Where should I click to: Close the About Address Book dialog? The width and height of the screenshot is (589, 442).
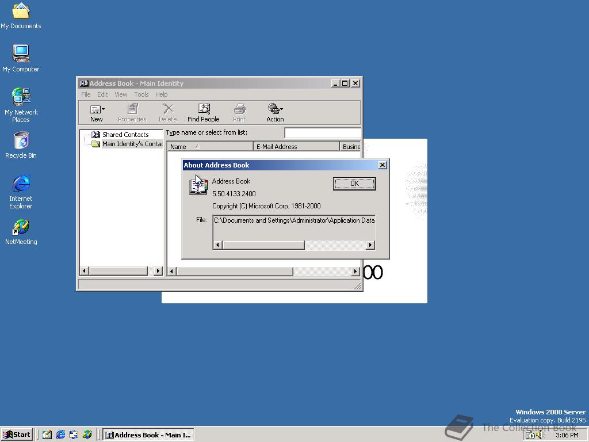tap(382, 165)
